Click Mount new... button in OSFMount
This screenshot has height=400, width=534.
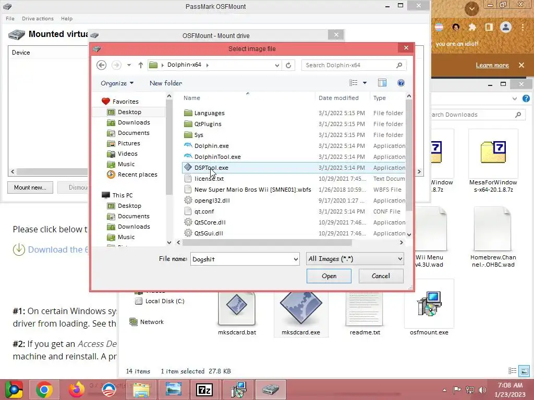(x=30, y=187)
